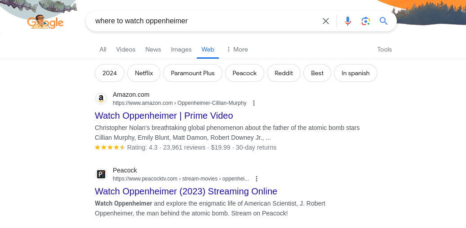
Task: Click the Amazon favicon icon
Action: 101,99
